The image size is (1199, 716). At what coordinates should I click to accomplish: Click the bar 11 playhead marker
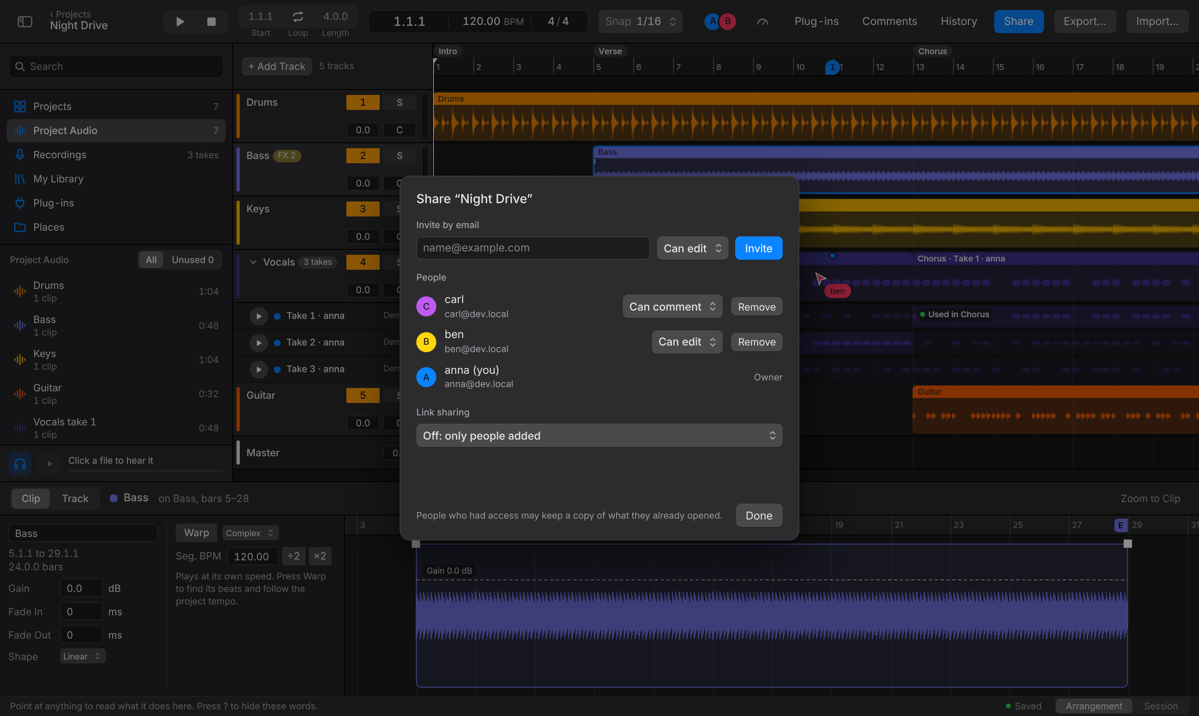(x=832, y=67)
